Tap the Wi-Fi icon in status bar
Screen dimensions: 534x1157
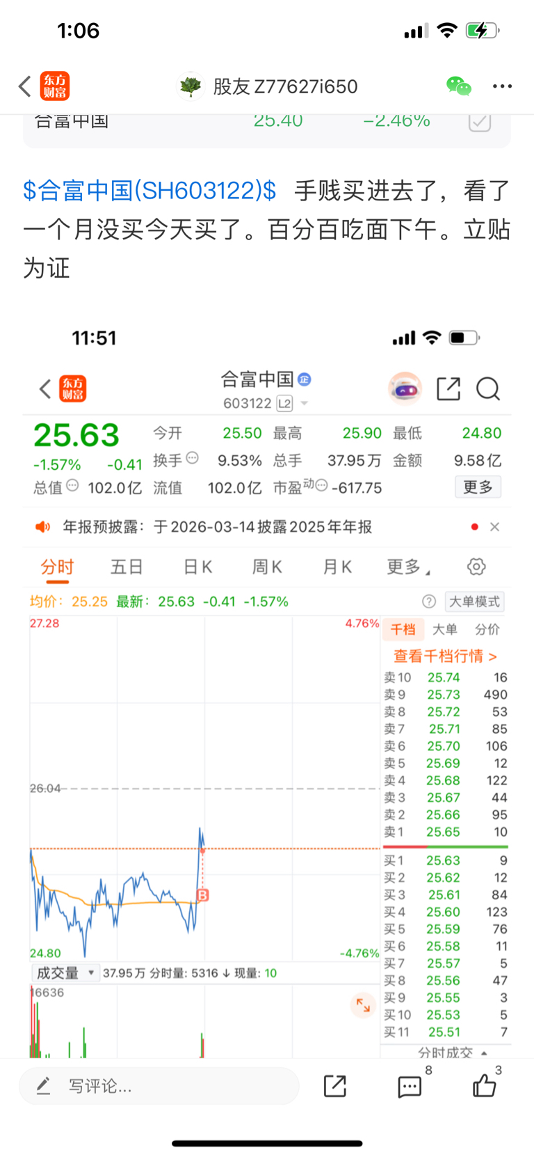click(x=447, y=31)
